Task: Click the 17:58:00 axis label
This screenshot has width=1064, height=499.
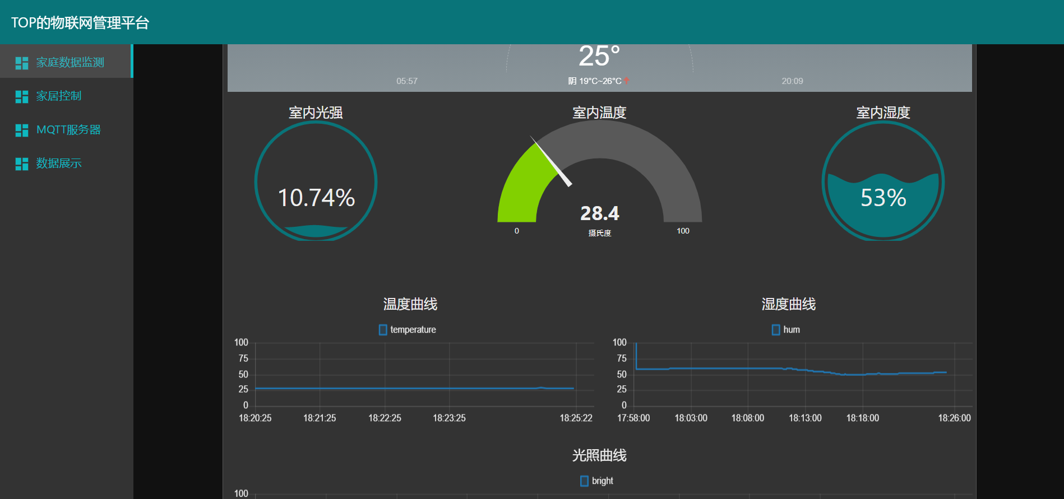Action: coord(633,418)
